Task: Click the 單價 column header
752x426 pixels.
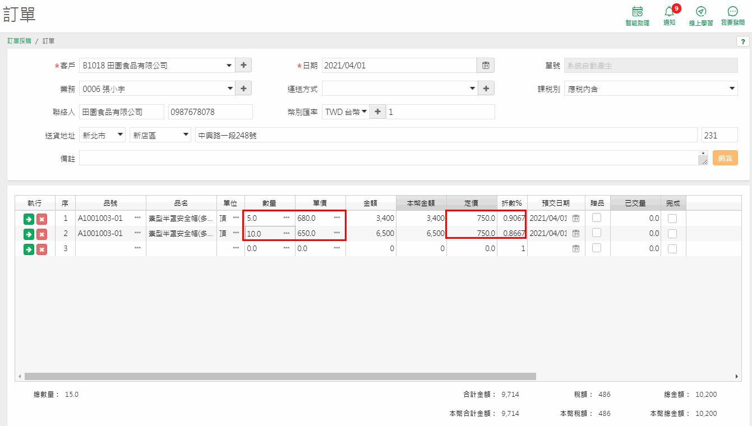Action: (x=320, y=203)
